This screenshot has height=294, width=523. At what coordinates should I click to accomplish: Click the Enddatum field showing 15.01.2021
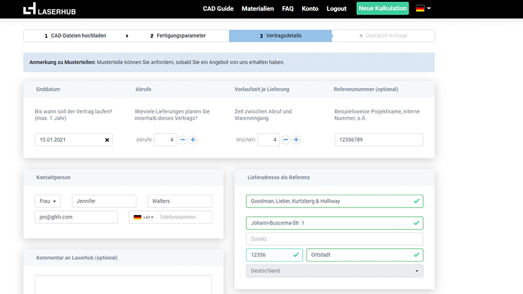[74, 139]
